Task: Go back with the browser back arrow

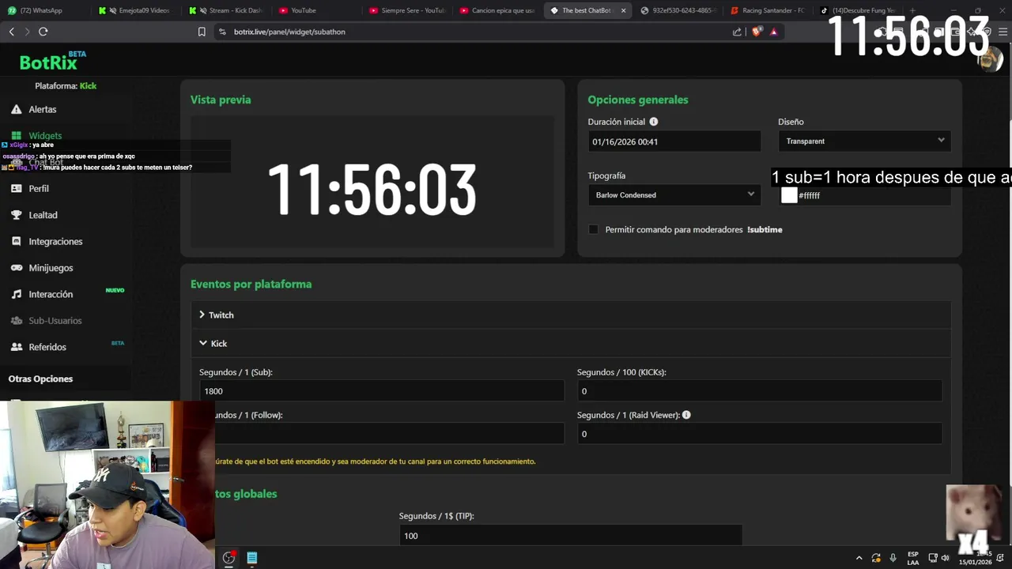Action: pyautogui.click(x=11, y=32)
